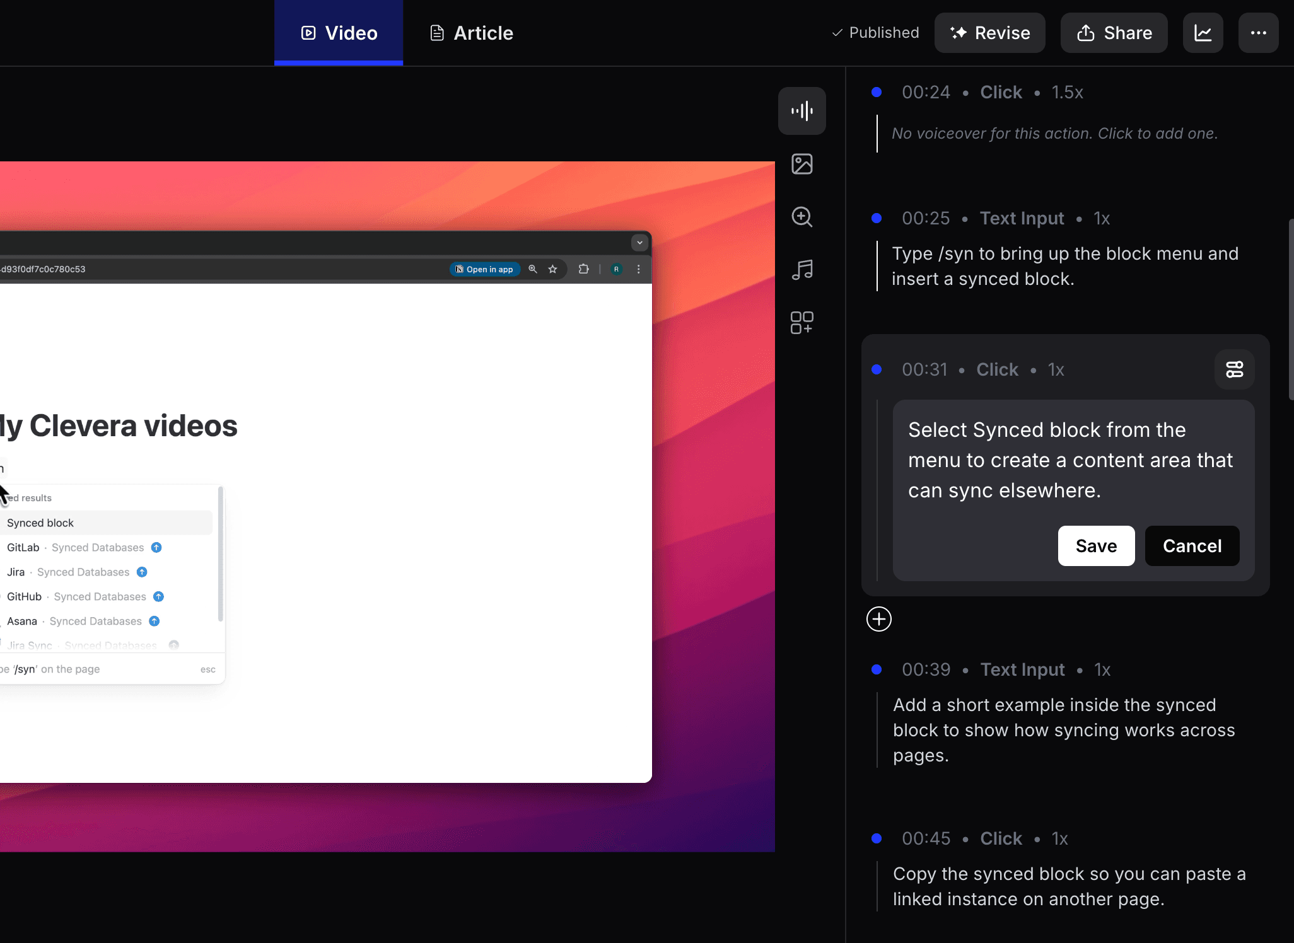Image resolution: width=1294 pixels, height=943 pixels.
Task: Switch to the Article tab
Action: pyautogui.click(x=471, y=33)
